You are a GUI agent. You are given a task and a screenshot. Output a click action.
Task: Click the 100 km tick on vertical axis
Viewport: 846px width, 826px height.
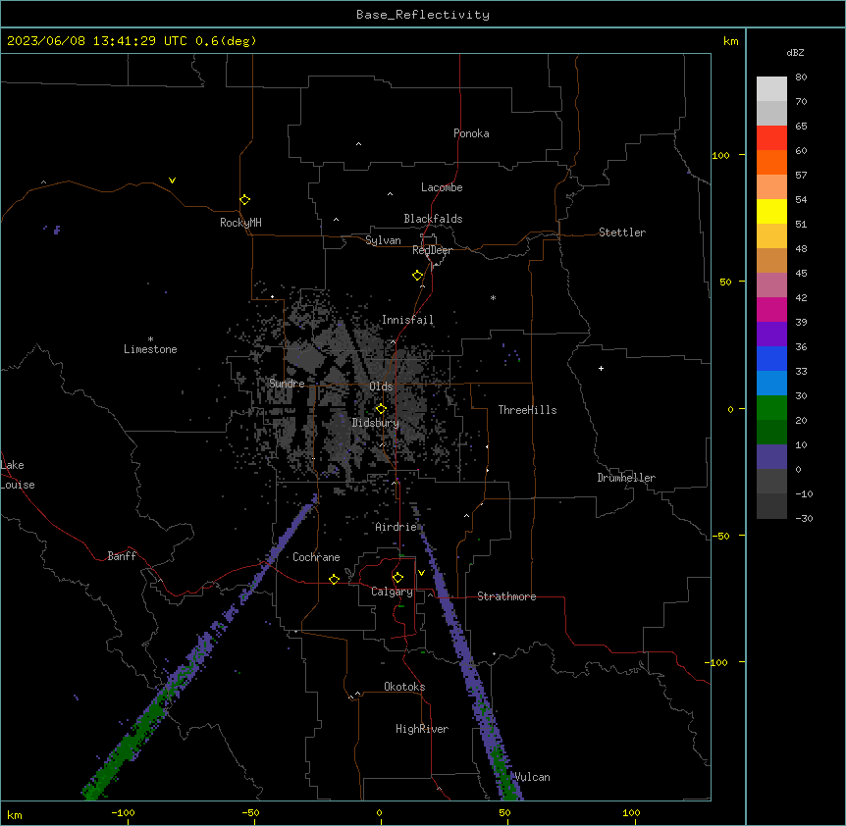[x=720, y=155]
